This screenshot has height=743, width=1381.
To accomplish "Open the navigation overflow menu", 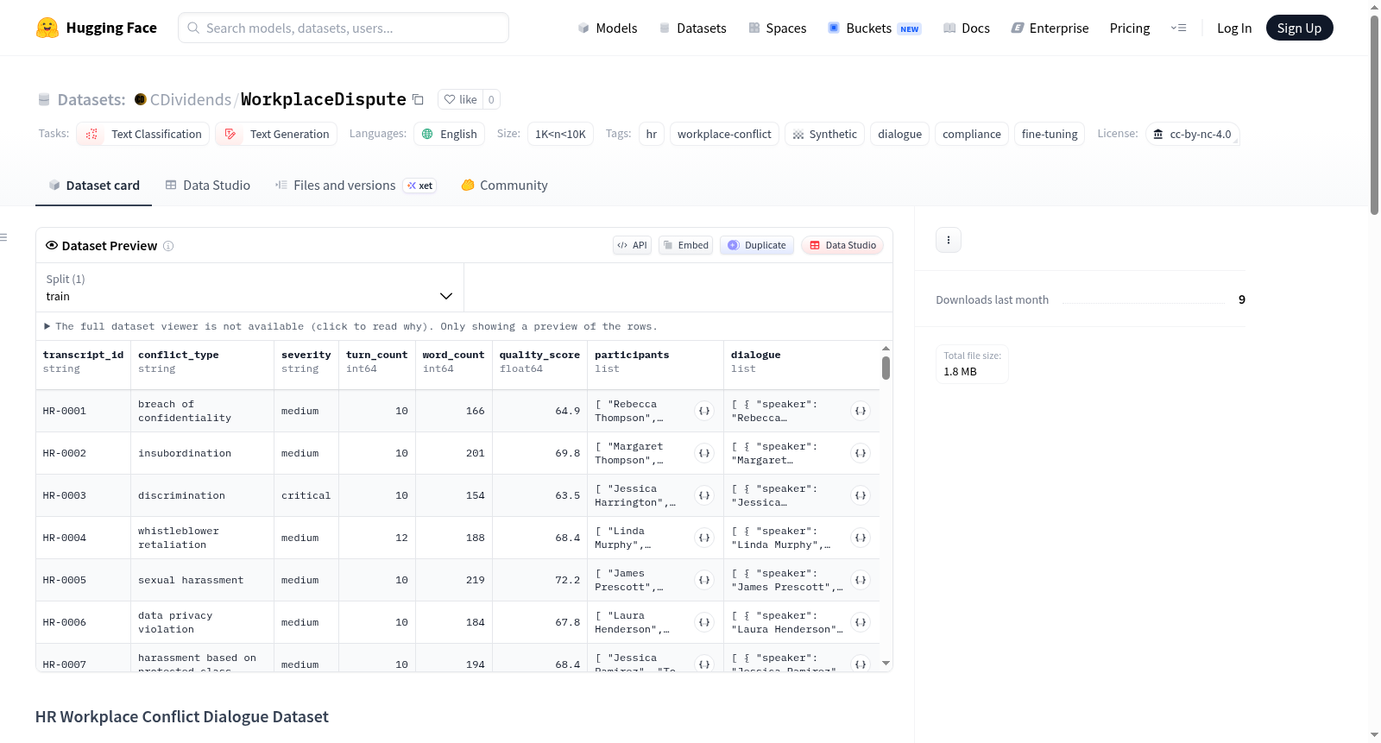I will [x=1178, y=28].
